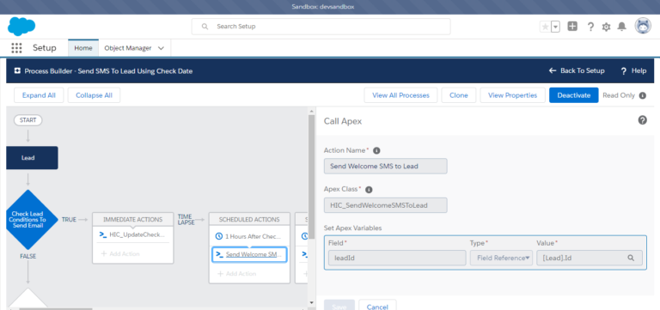This screenshot has height=310, width=660.
Task: Open the Field Reference type dropdown
Action: pyautogui.click(x=501, y=258)
